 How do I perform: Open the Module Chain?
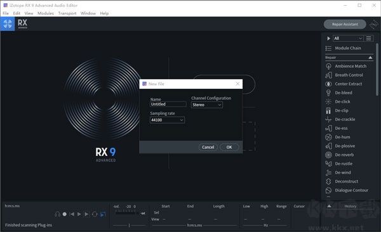[344, 48]
